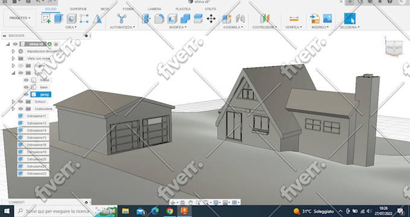
Task: Click the Costruzione plane icon
Action: tap(265, 19)
